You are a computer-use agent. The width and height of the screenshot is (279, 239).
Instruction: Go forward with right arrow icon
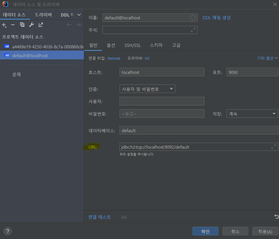pyautogui.click(x=78, y=25)
